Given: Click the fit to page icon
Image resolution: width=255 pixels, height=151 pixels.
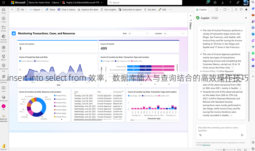Looking at the screenshot, I should 245,150.
